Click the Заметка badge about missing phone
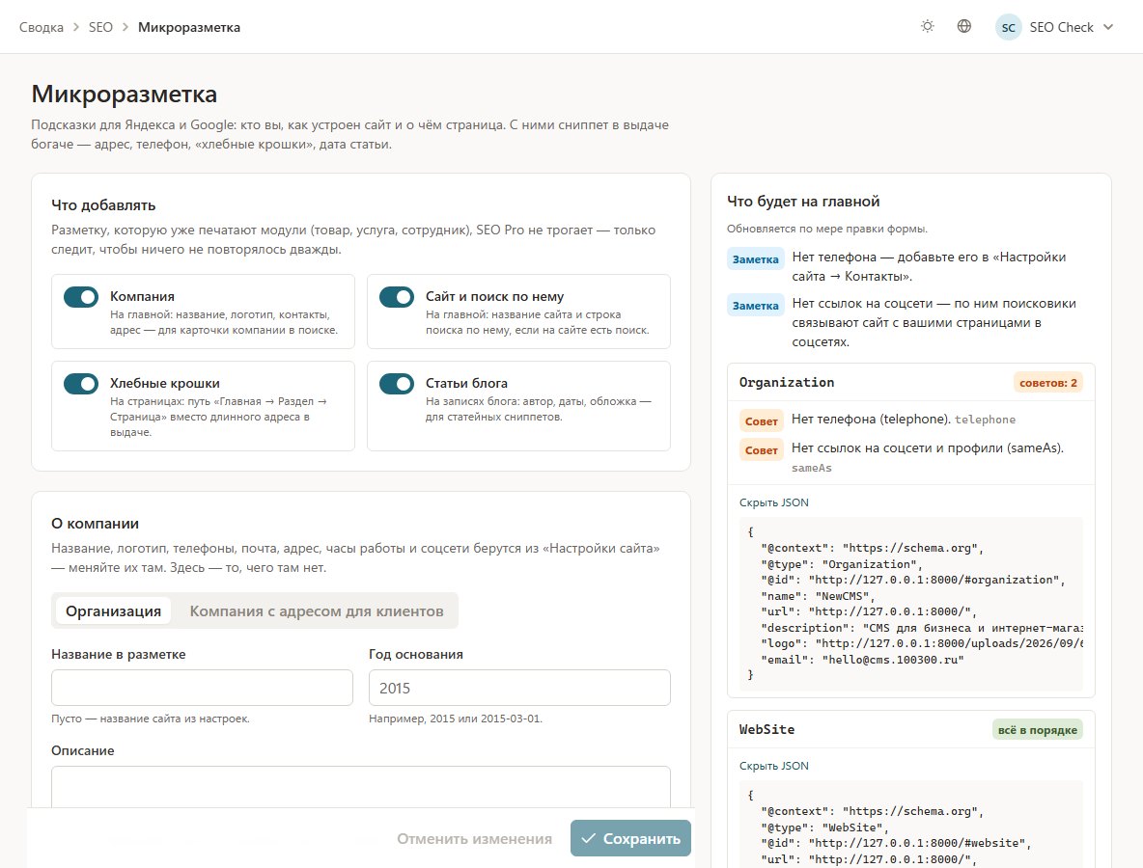The height and width of the screenshot is (868, 1143). click(755, 259)
